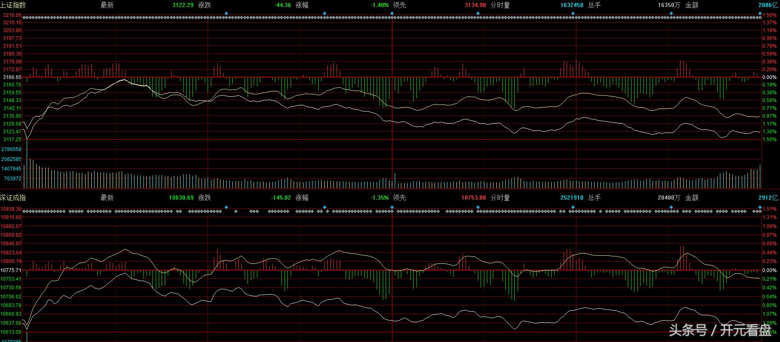Click the 上证指数 index title

(x=13, y=5)
